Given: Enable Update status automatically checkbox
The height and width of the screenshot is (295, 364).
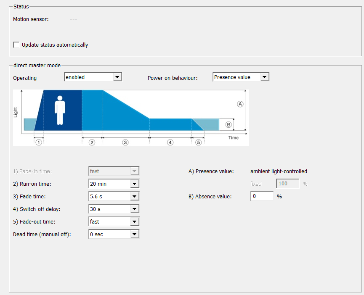Looking at the screenshot, I should (17, 45).
